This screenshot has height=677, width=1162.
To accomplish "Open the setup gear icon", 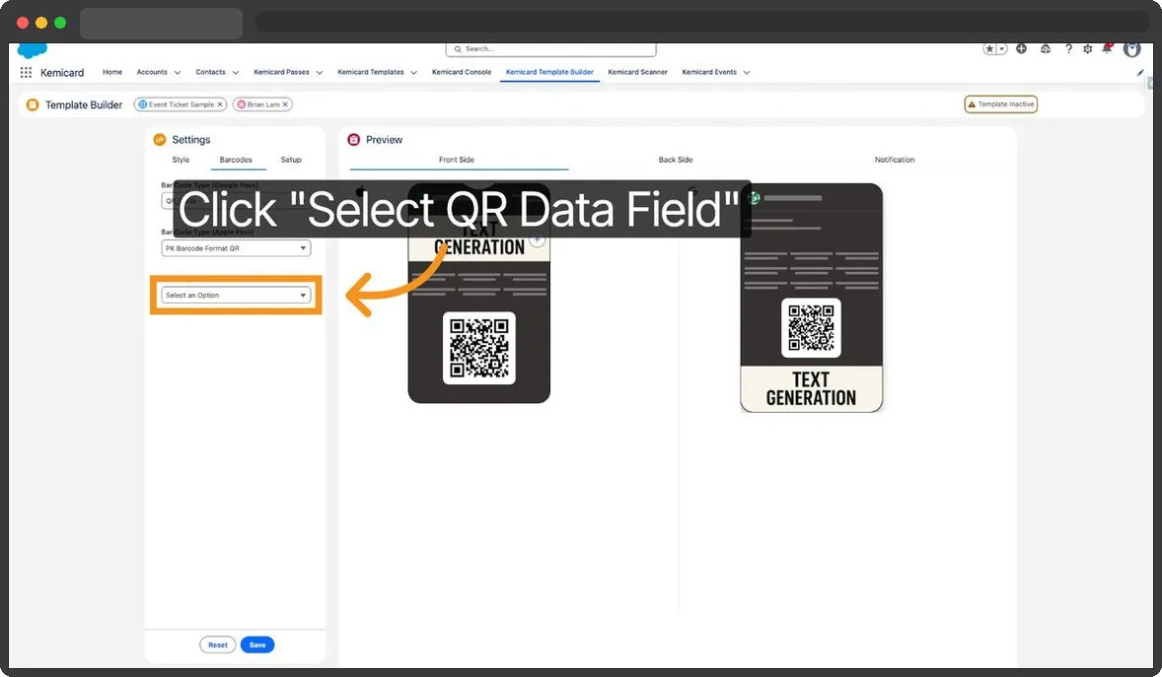I will [1087, 49].
